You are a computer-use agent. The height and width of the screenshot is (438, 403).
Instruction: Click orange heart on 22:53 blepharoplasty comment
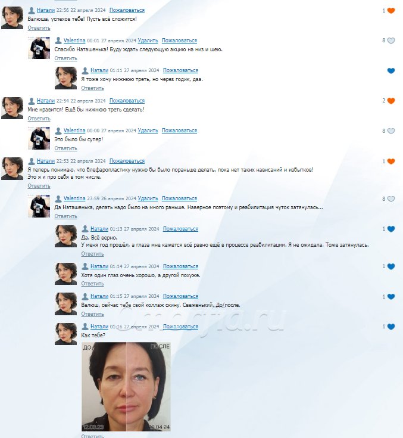click(391, 161)
